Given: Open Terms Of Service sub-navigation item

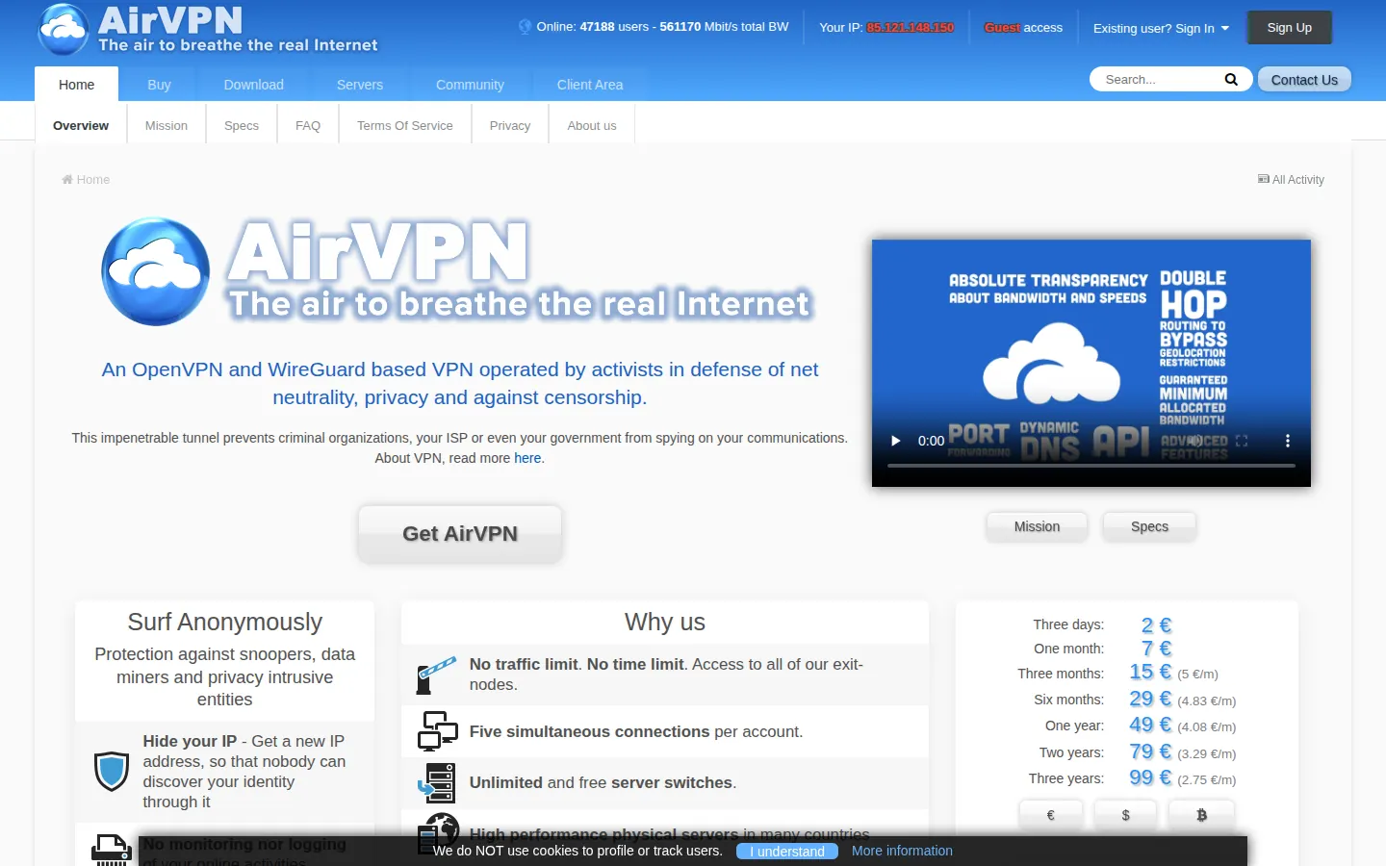Looking at the screenshot, I should 405,125.
